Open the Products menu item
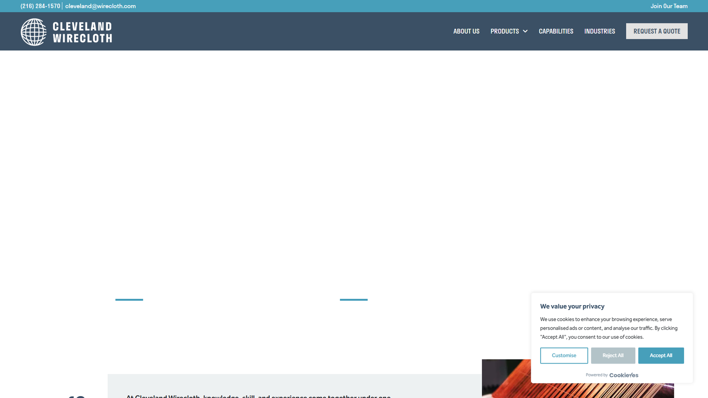The width and height of the screenshot is (708, 398). click(504, 31)
